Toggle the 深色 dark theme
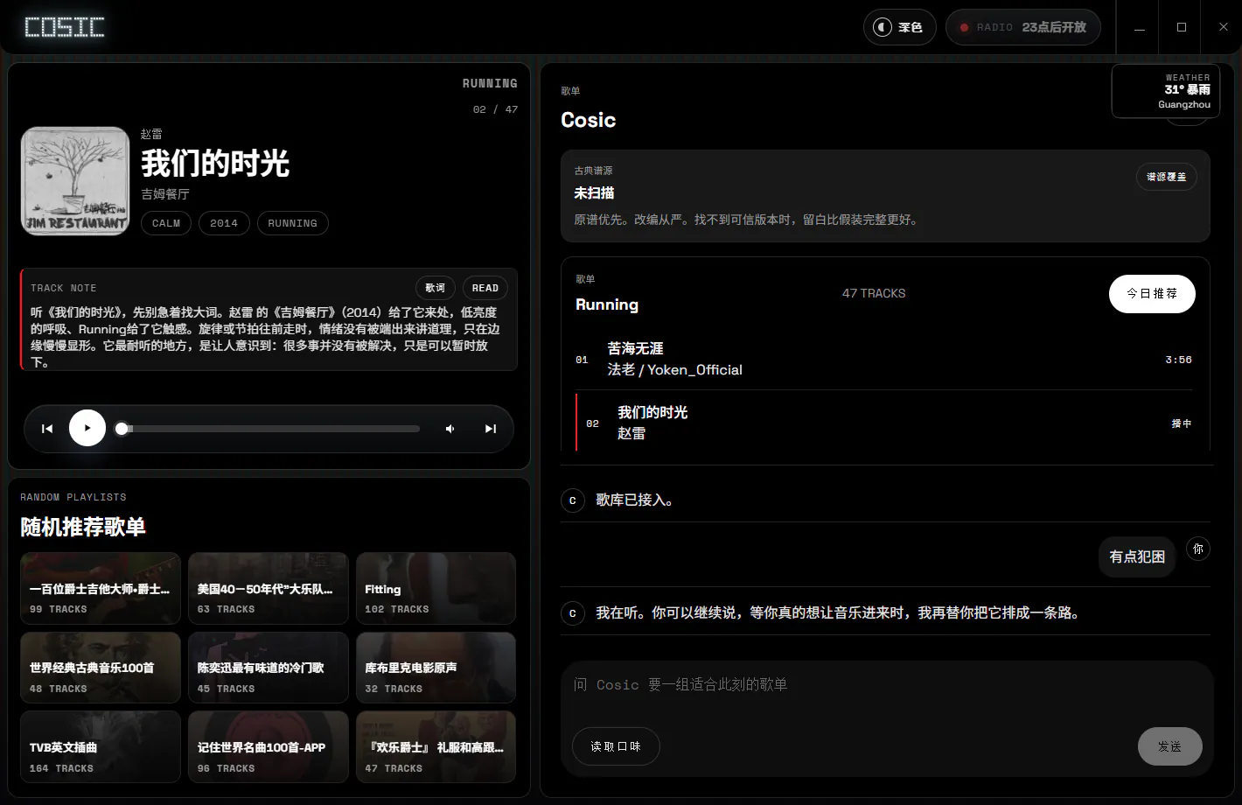The image size is (1242, 805). pos(900,27)
